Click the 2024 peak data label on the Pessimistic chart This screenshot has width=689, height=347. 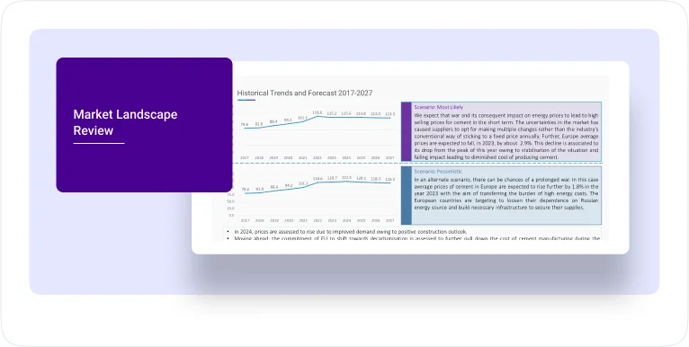tap(346, 177)
